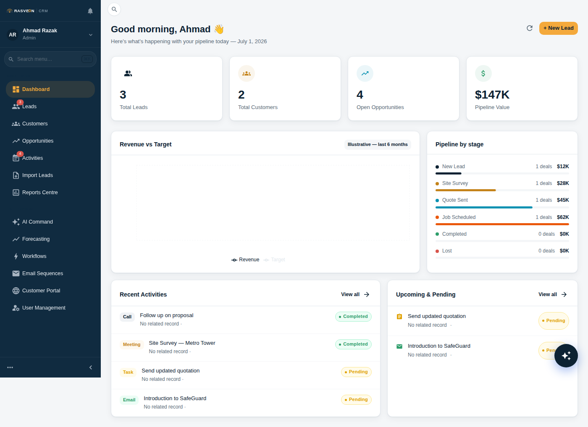Click the Meeting tag on Site Survey activity
588x427 pixels.
coord(132,345)
